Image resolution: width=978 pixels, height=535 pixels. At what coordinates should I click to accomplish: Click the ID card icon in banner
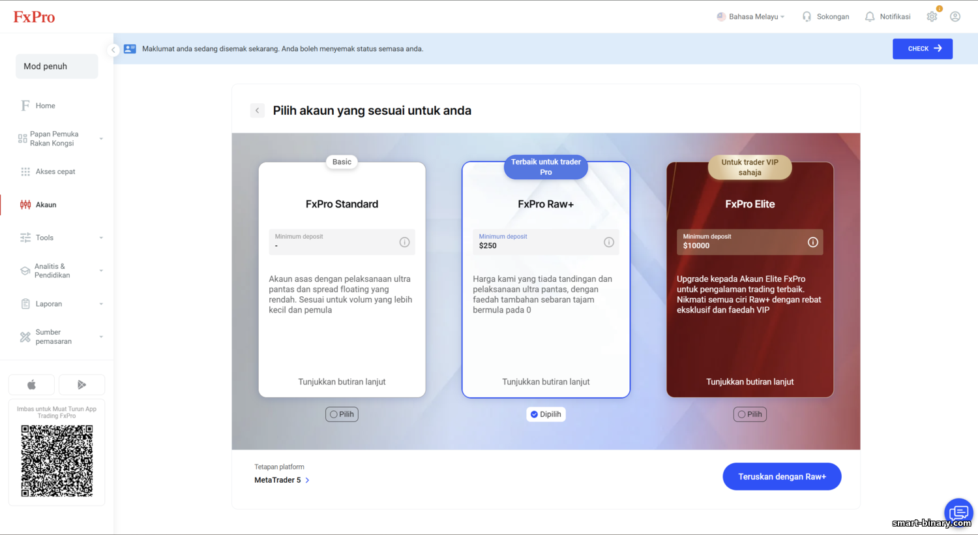pyautogui.click(x=130, y=49)
